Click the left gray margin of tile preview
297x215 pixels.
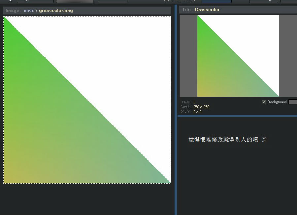(188, 56)
